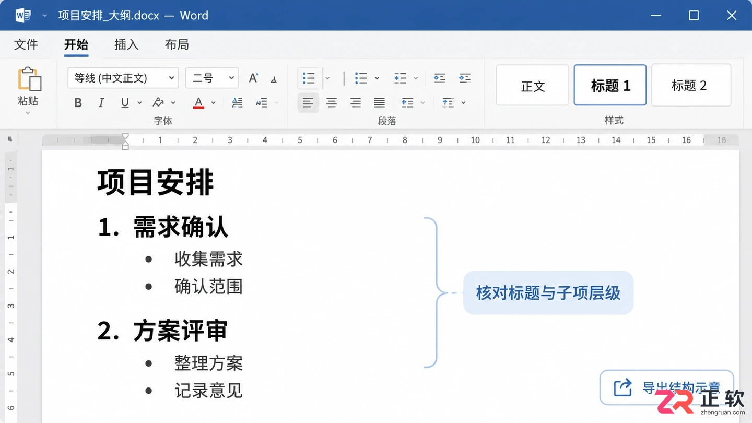Click the paragraph spacing icon near the styles
The height and width of the screenshot is (423, 752).
(x=448, y=103)
